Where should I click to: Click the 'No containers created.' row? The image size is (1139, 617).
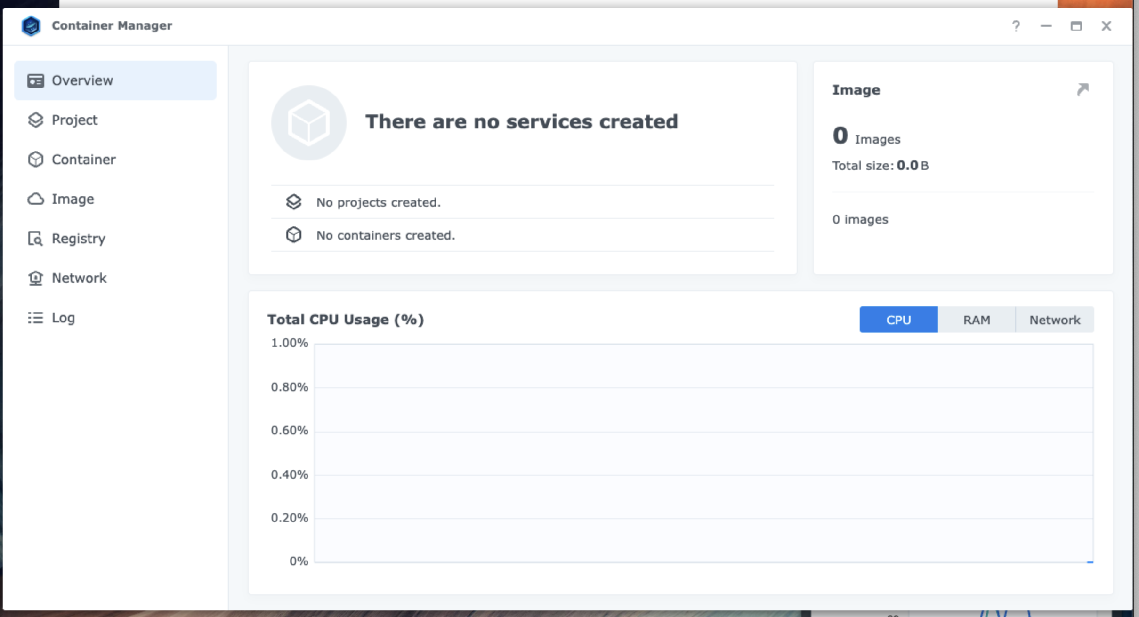[x=522, y=235]
